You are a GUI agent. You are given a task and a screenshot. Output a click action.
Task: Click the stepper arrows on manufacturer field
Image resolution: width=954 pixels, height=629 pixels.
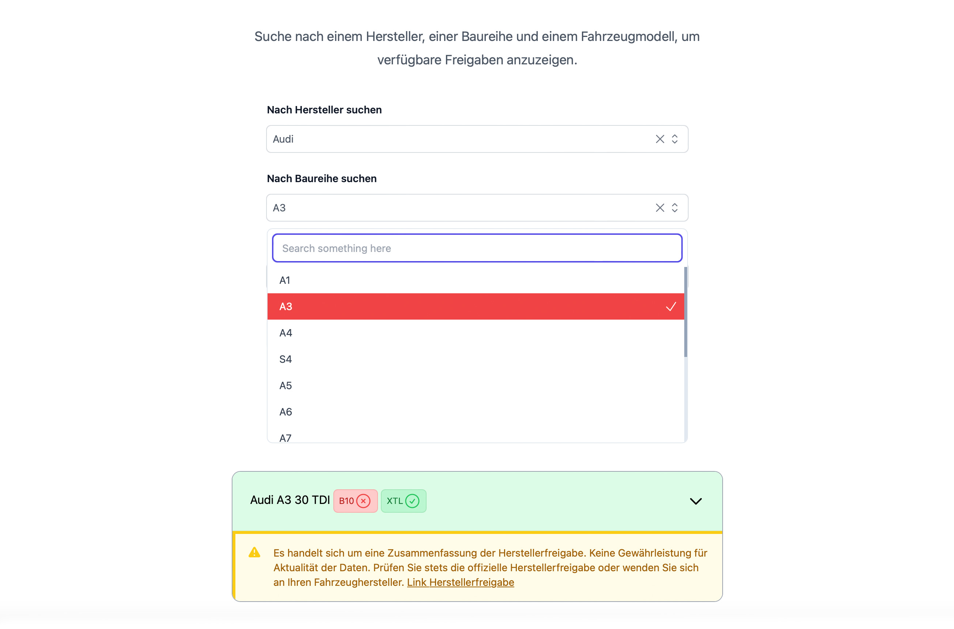pos(675,139)
